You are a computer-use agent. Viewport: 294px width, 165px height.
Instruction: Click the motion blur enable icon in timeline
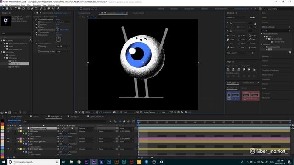click(129, 121)
